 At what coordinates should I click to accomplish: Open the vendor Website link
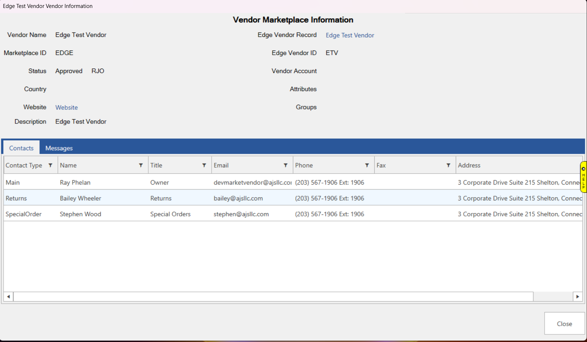67,108
